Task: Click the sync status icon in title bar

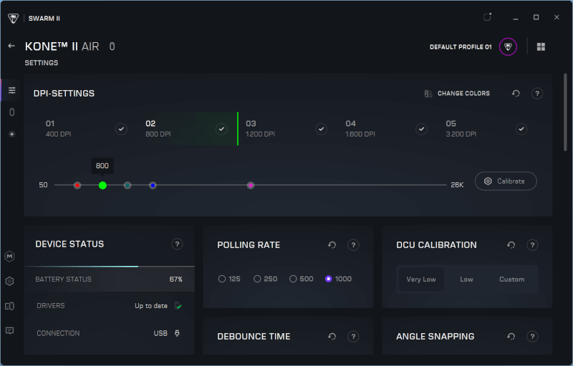Action: pos(487,17)
